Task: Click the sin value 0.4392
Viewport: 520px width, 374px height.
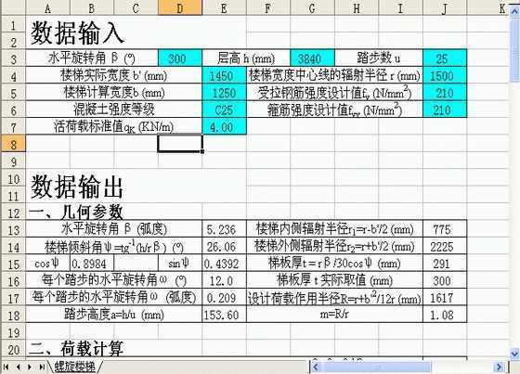Action: (x=224, y=264)
